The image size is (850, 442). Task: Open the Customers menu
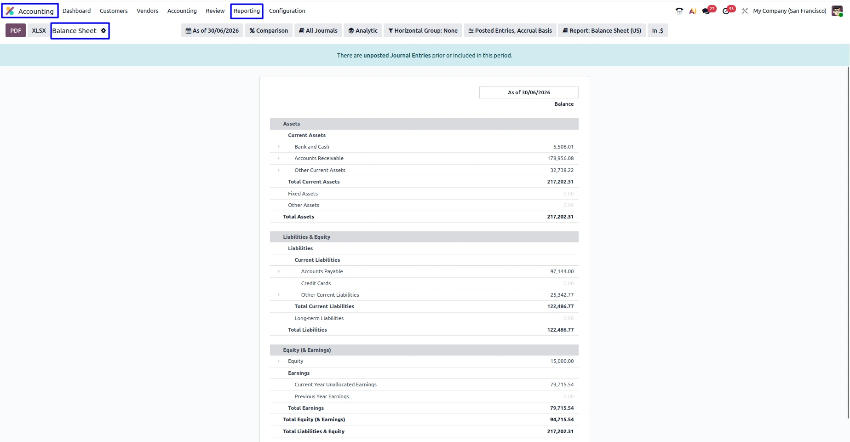114,11
